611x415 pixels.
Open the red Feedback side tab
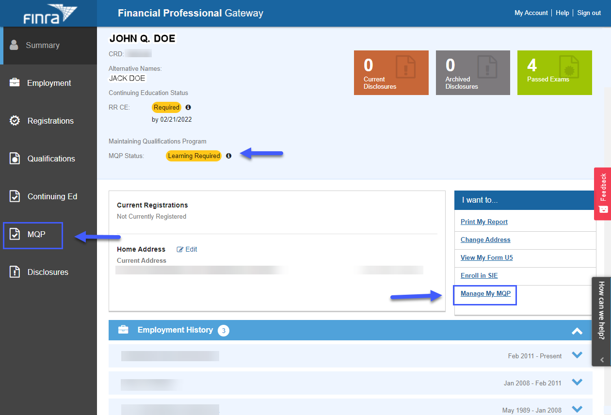click(x=602, y=193)
